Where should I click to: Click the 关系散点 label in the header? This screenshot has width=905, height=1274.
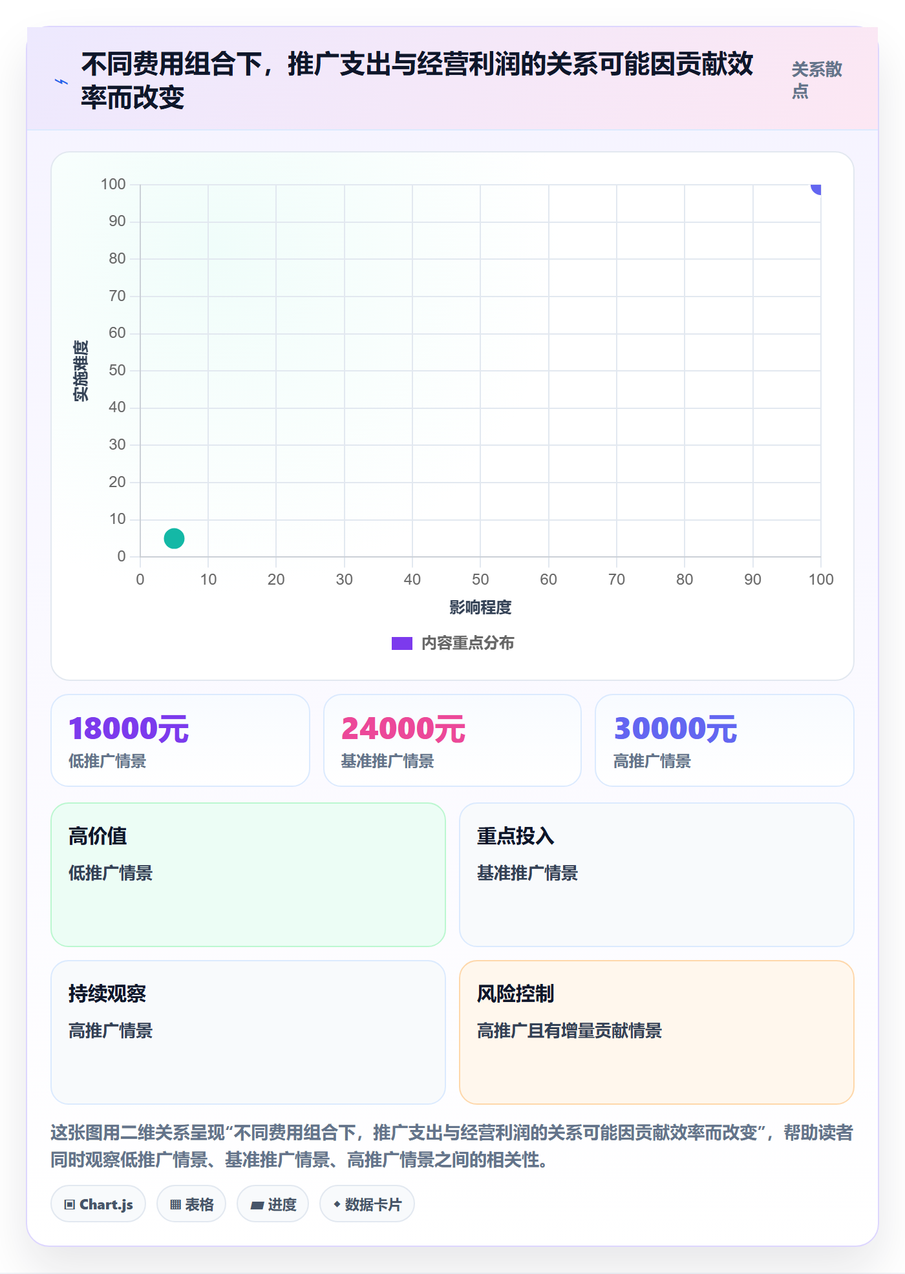(817, 80)
